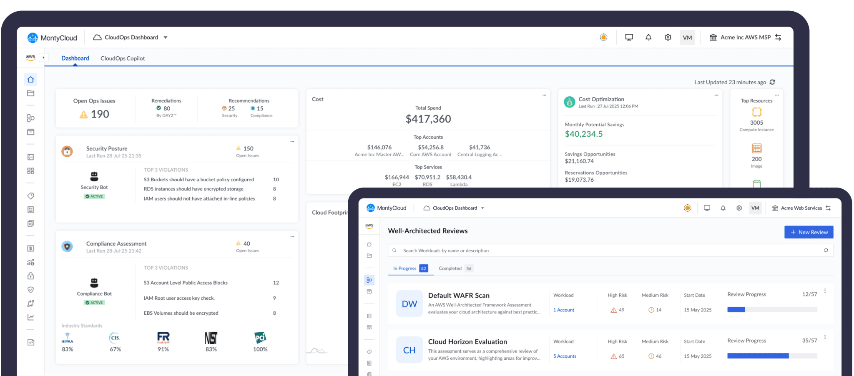Click the Last Updated refresh link

pos(772,82)
